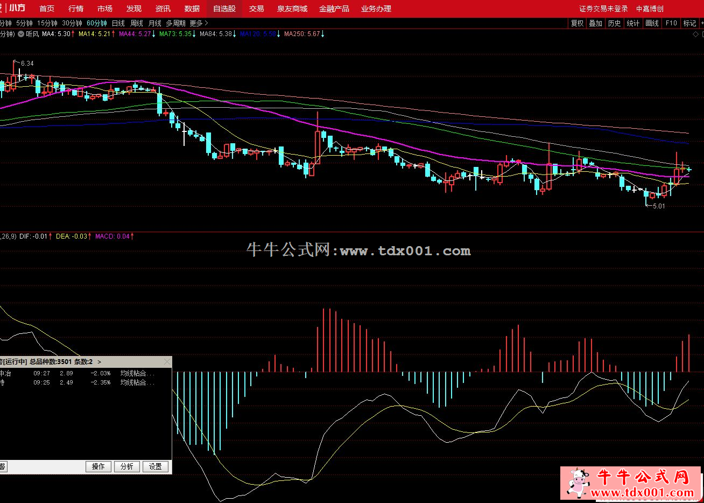Click the blue MA120 label
The width and height of the screenshot is (704, 503).
pos(260,33)
